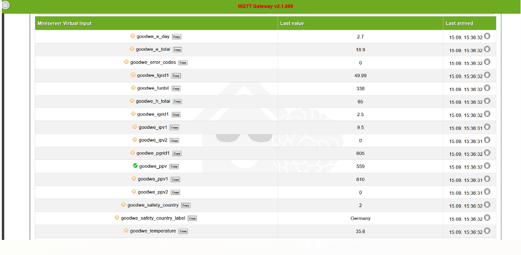Click status icon beside goodwe_ipv1
The image size is (521, 255).
135,127
